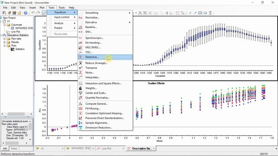Image resolution: width=278 pixels, height=156 pixels.
Task: Open the Smoothing submenu arrow
Action: click(x=129, y=13)
